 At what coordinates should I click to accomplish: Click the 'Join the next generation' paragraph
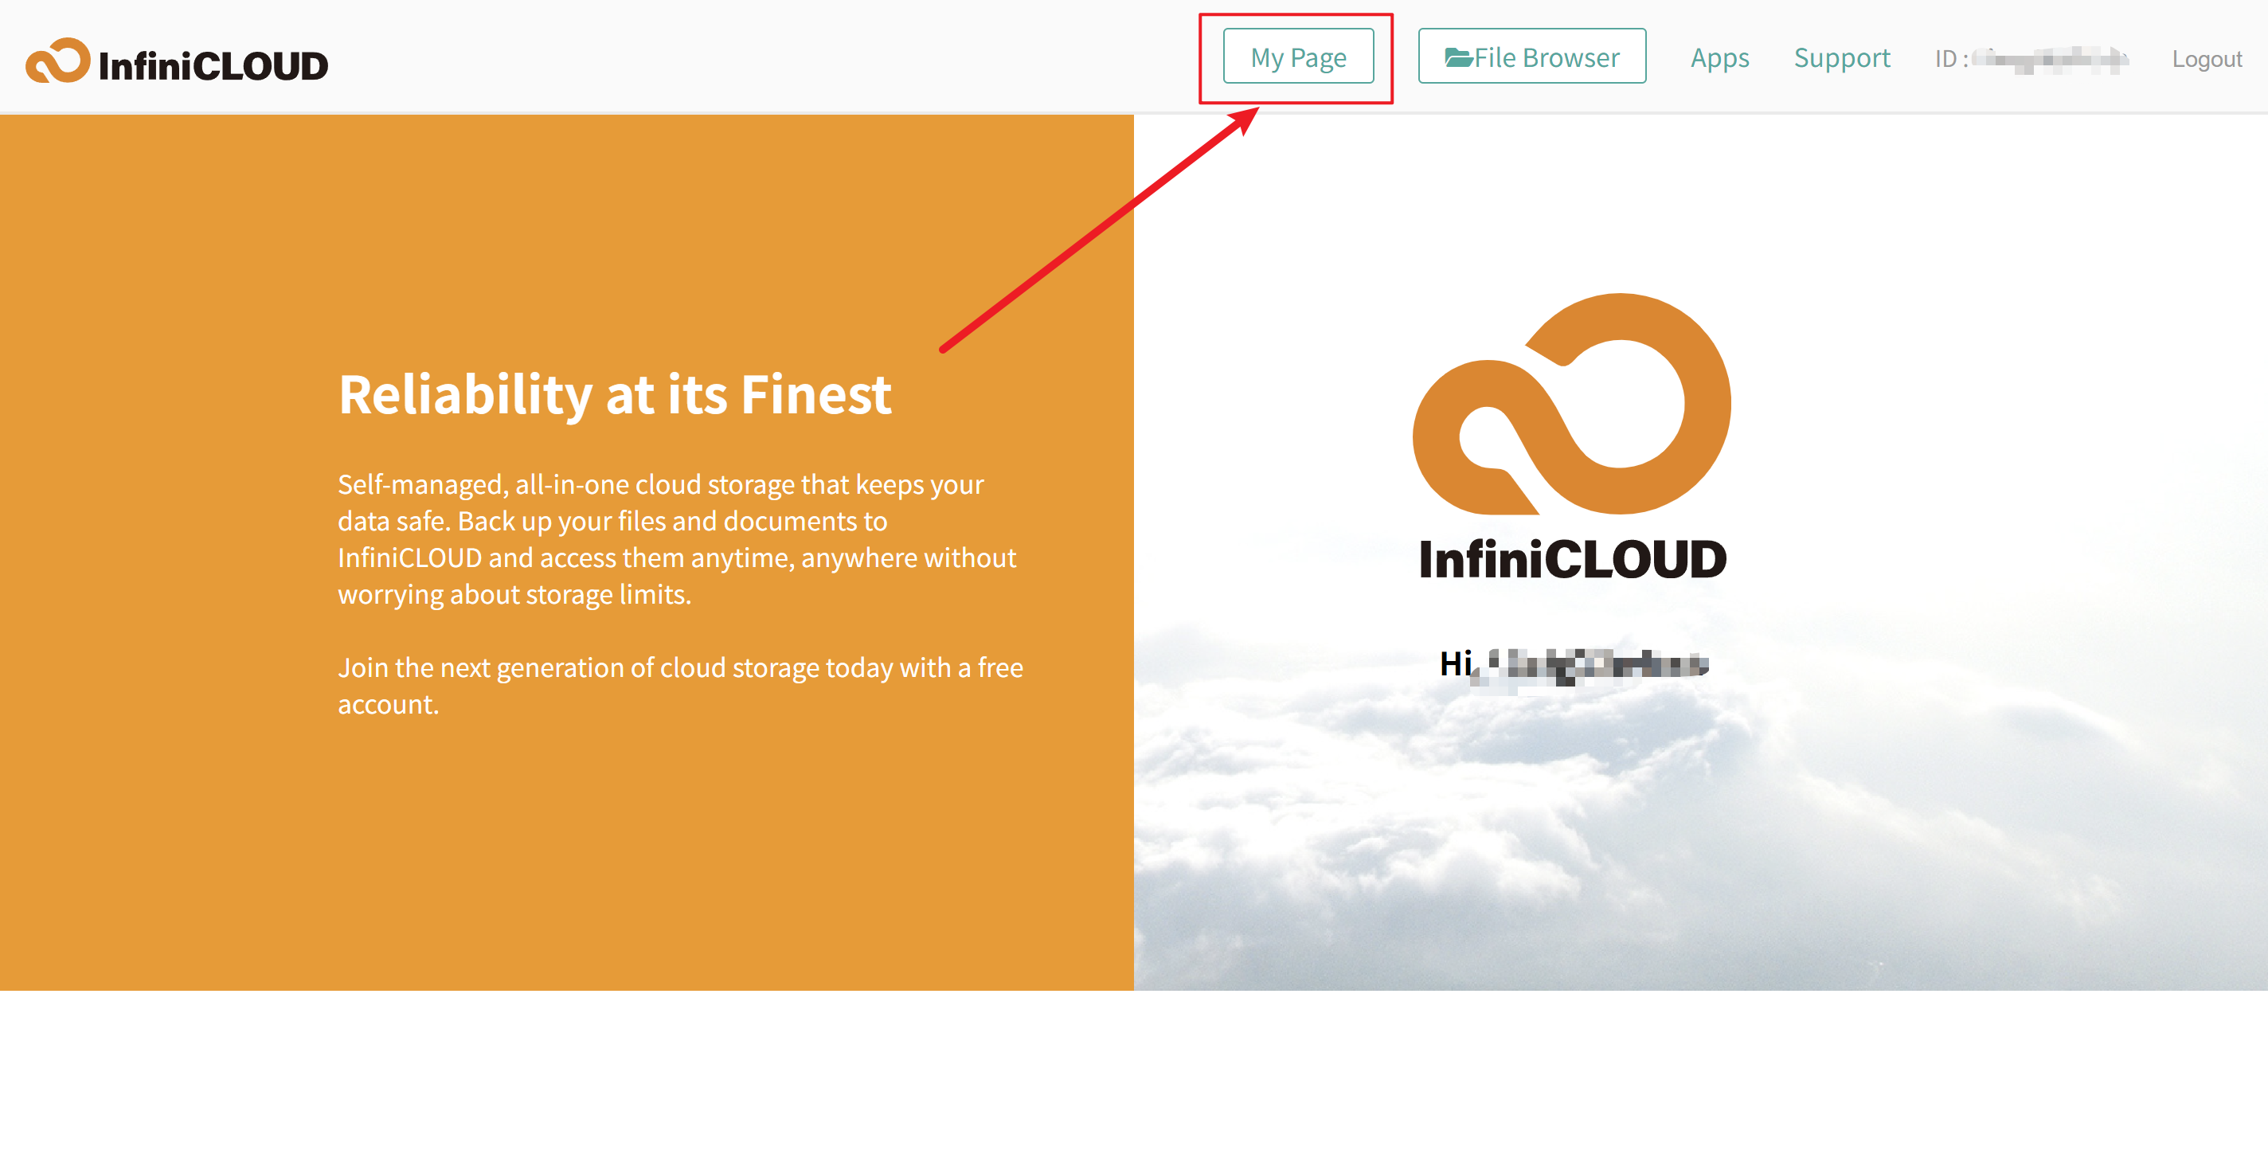(x=681, y=685)
